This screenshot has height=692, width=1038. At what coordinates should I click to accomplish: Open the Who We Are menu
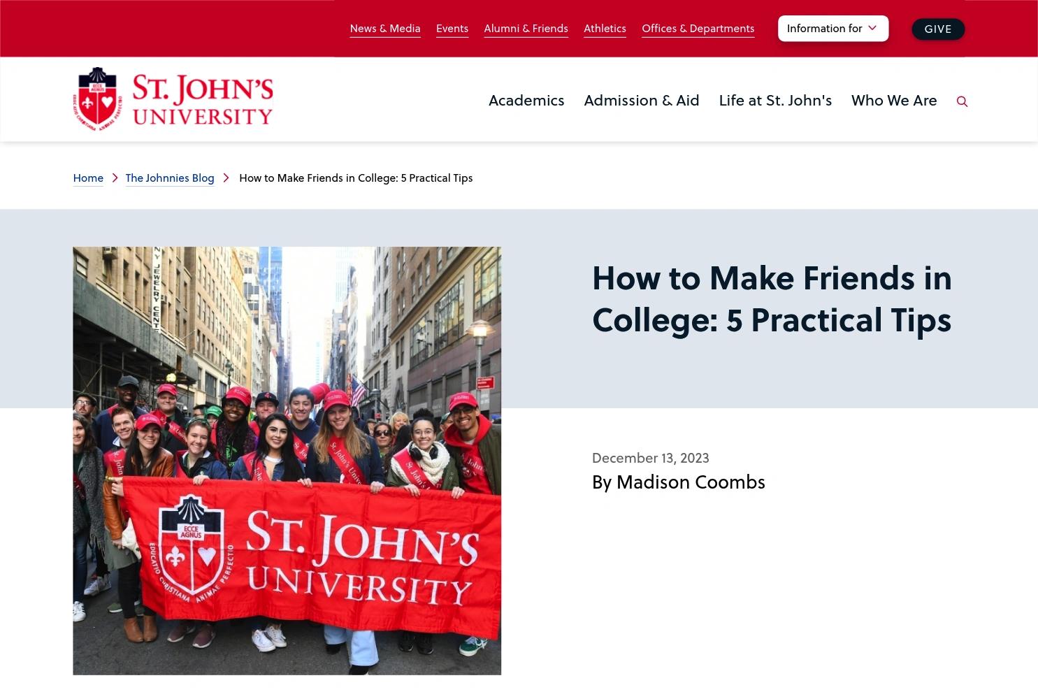click(894, 100)
